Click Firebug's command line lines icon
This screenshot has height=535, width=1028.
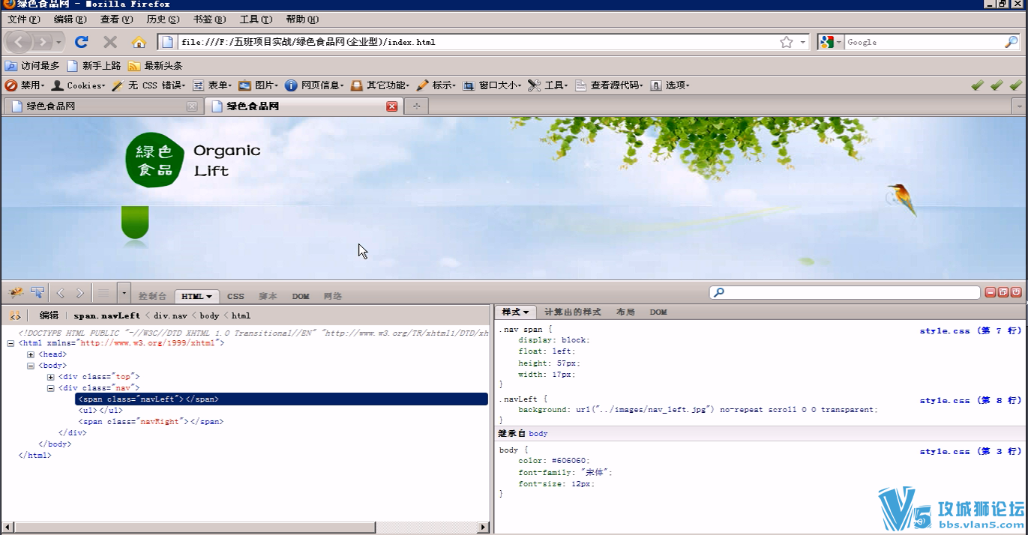point(104,293)
